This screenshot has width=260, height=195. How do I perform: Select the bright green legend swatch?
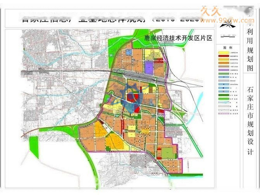click(x=224, y=99)
